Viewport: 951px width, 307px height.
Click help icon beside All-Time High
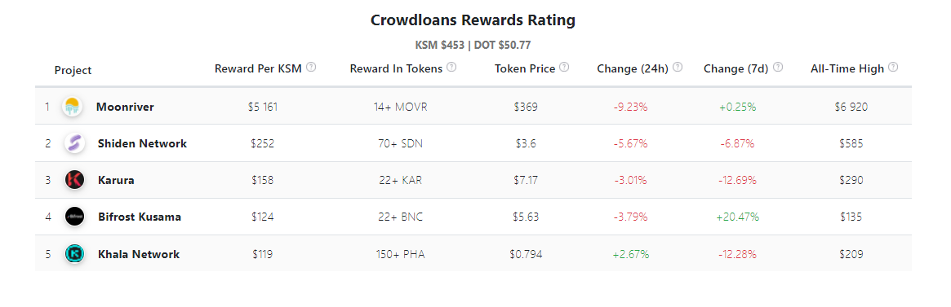point(893,68)
